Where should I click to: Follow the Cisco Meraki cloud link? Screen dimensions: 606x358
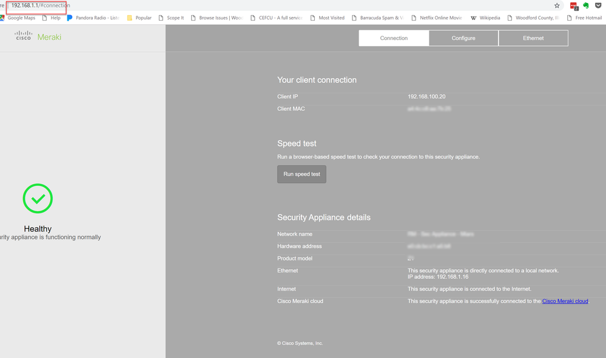[x=565, y=301]
